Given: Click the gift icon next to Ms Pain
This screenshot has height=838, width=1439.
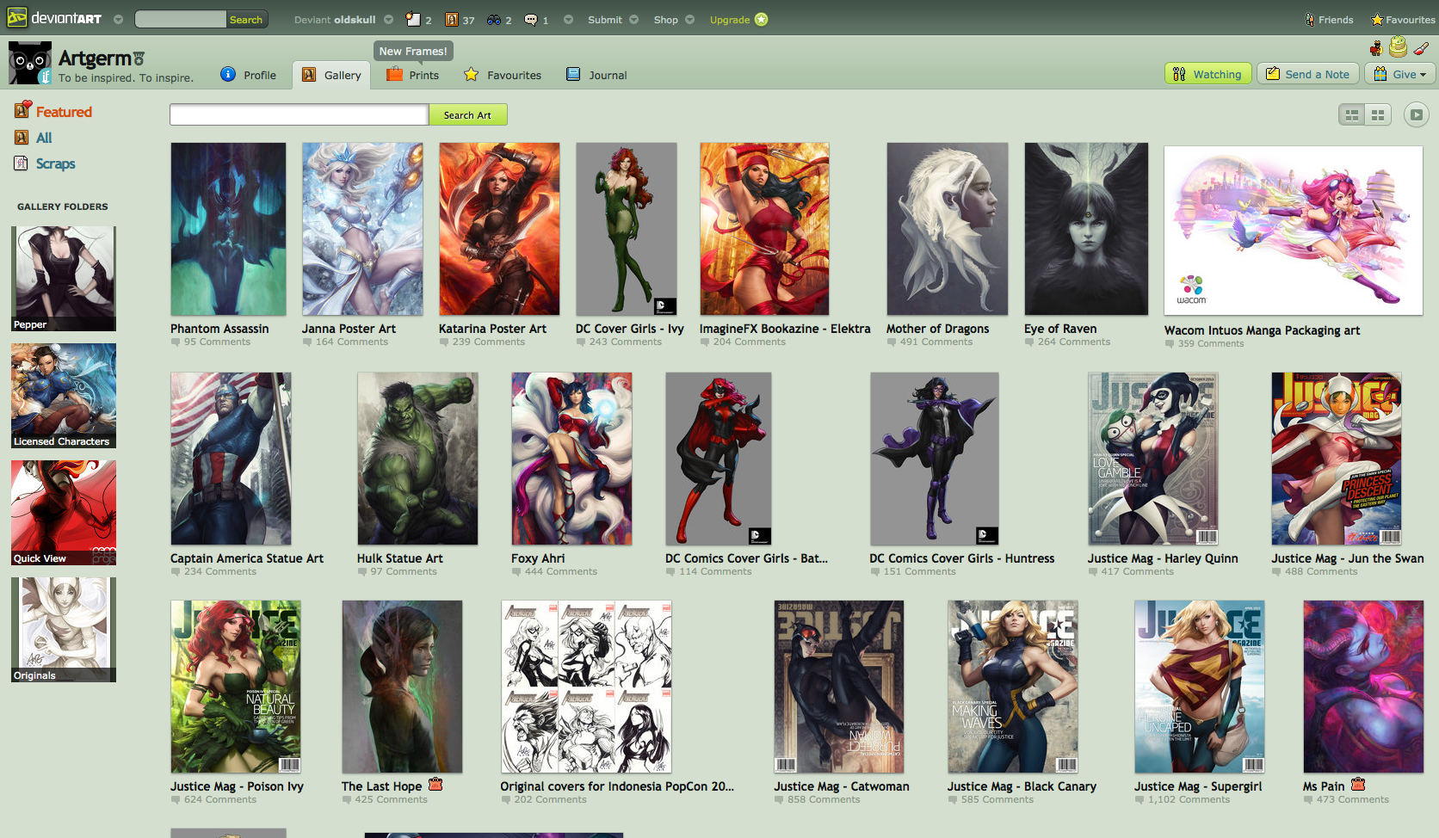Looking at the screenshot, I should coord(1358,784).
